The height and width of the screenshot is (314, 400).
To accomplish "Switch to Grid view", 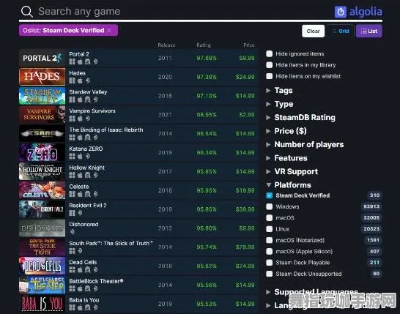I will (x=341, y=31).
